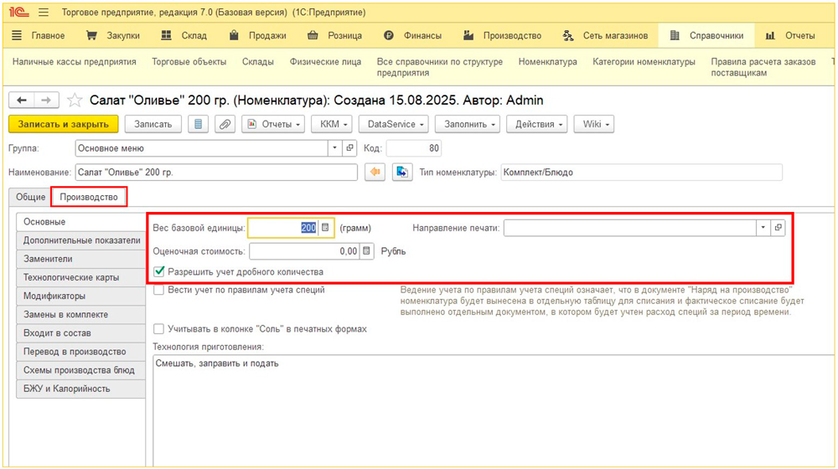Enable Вести учет по правилам учета специй
The width and height of the screenshot is (838, 469).
point(159,291)
